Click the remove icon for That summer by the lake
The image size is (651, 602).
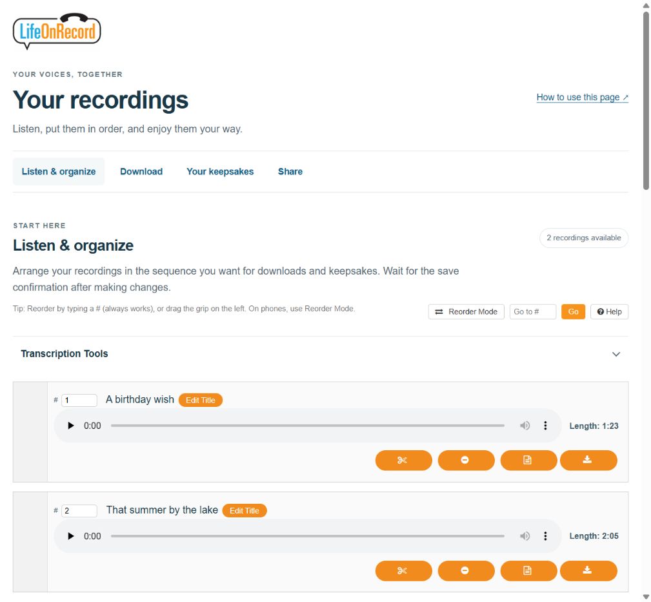[x=466, y=571]
